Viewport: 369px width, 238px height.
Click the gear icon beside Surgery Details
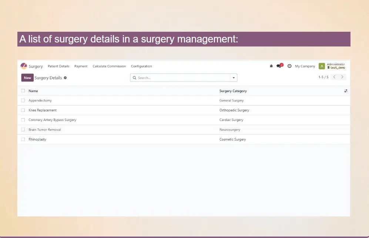point(65,78)
